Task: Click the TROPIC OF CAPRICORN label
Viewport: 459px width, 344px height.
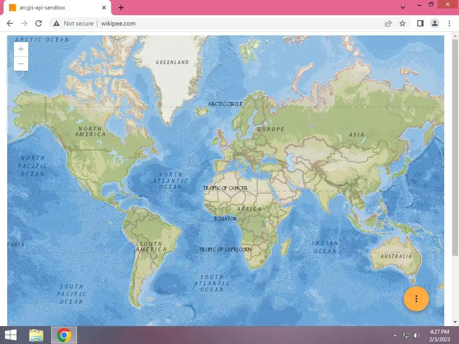Action: click(225, 249)
